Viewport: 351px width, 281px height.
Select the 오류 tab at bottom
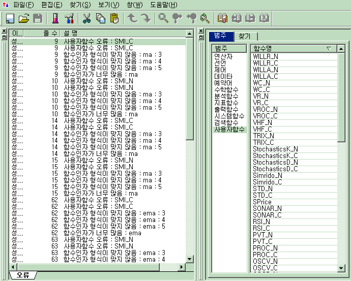23,275
